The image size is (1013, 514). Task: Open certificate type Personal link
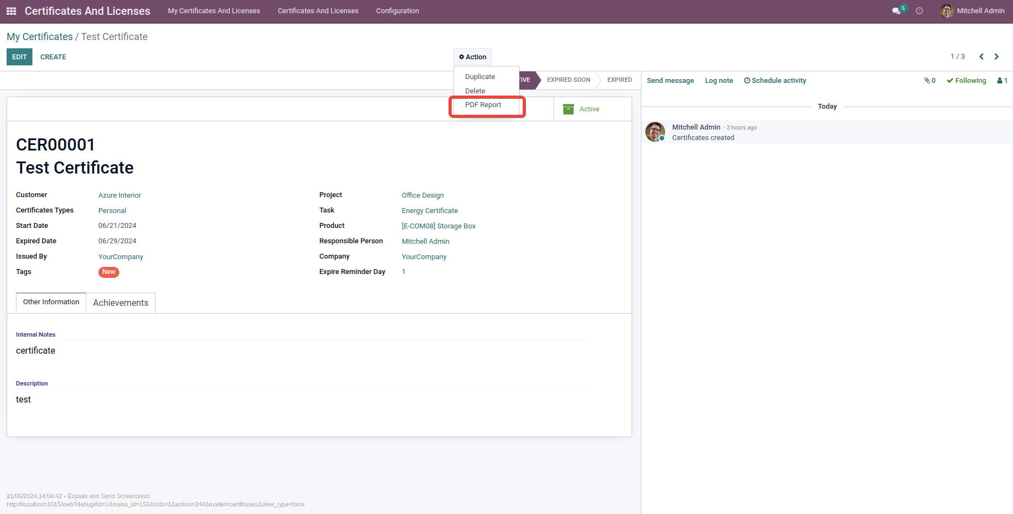point(112,211)
